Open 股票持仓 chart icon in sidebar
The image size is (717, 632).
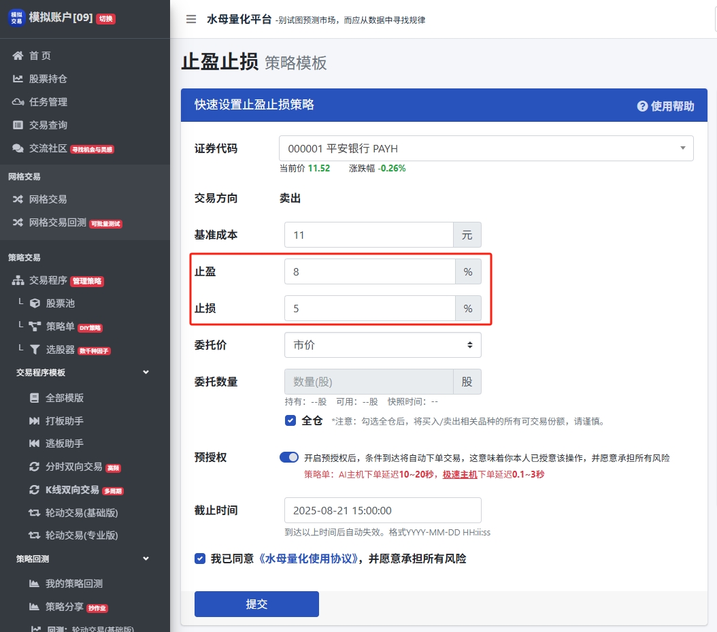point(18,79)
